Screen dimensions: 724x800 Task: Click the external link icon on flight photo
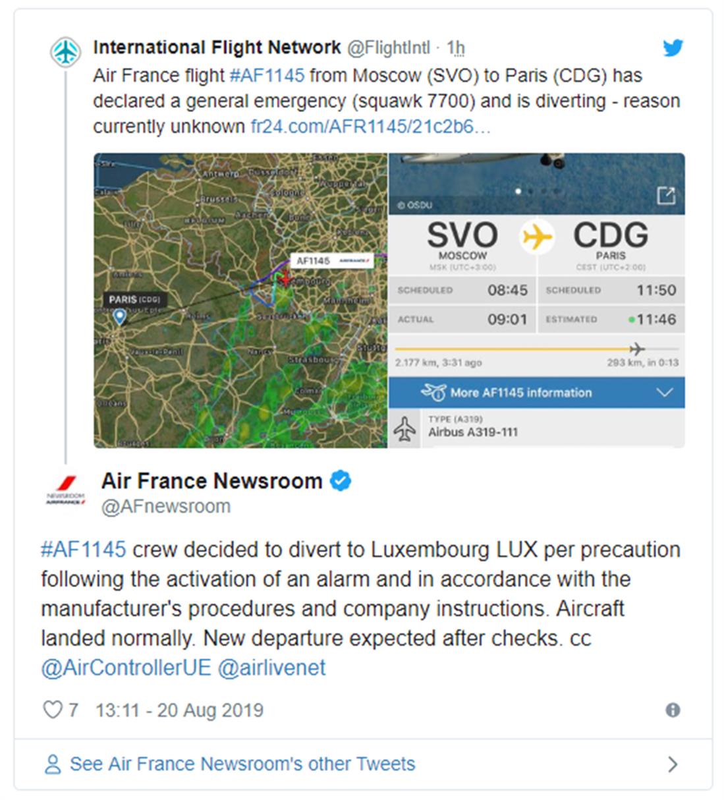[666, 195]
